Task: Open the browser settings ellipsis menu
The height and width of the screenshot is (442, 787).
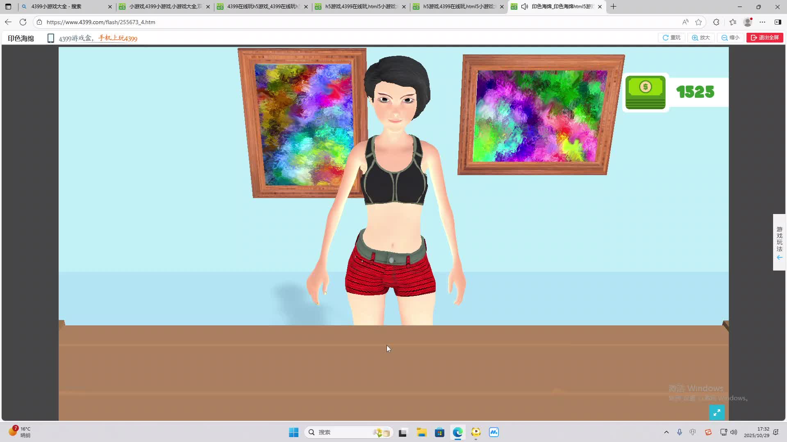Action: [762, 22]
